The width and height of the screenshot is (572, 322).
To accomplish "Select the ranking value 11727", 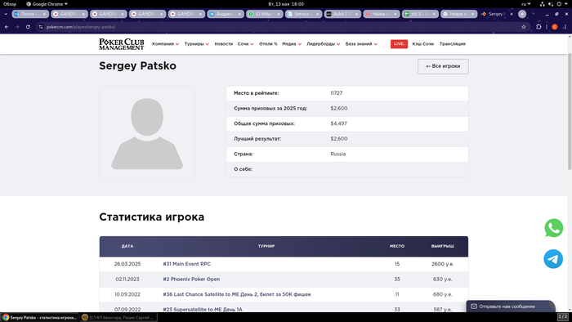I will coord(337,93).
